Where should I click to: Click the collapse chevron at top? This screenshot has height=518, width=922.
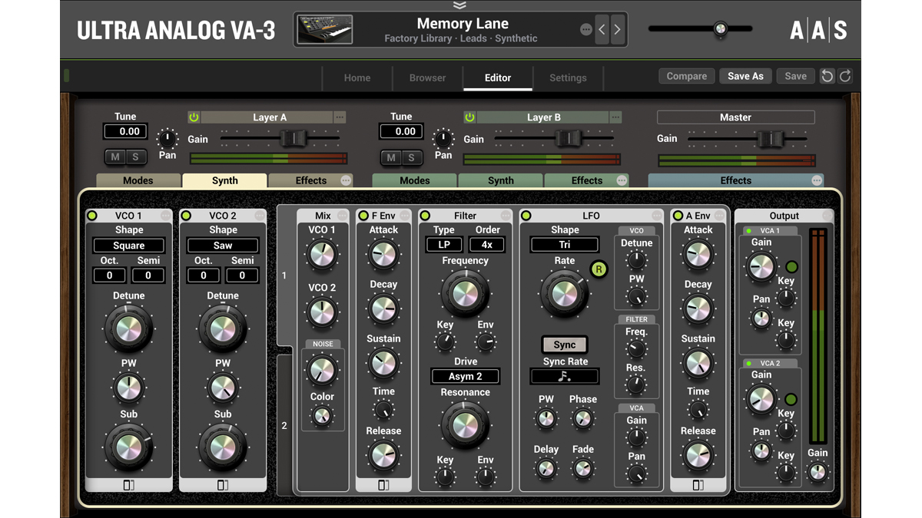pyautogui.click(x=459, y=5)
